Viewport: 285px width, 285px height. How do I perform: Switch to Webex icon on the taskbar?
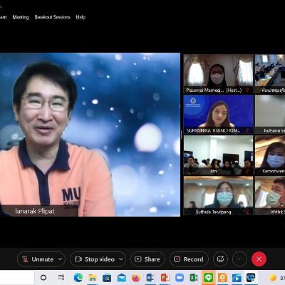point(251,277)
